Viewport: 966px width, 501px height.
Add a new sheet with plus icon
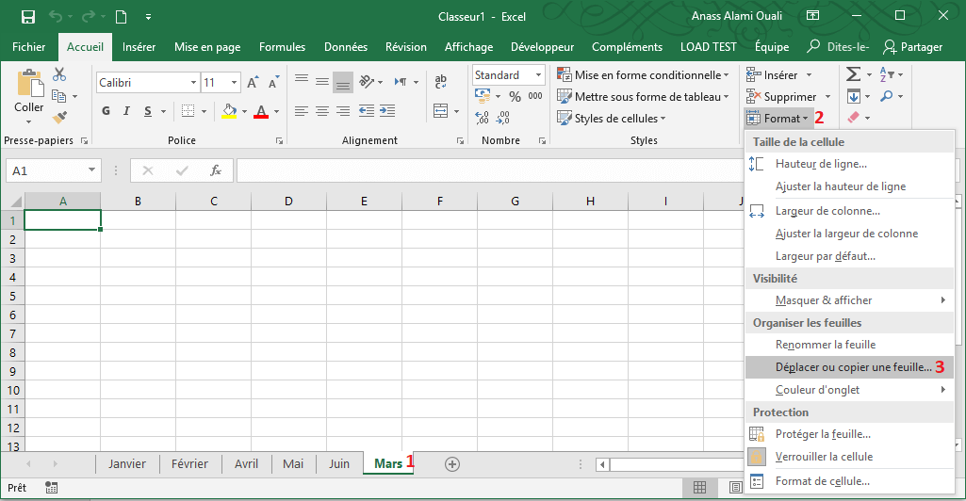click(x=451, y=463)
